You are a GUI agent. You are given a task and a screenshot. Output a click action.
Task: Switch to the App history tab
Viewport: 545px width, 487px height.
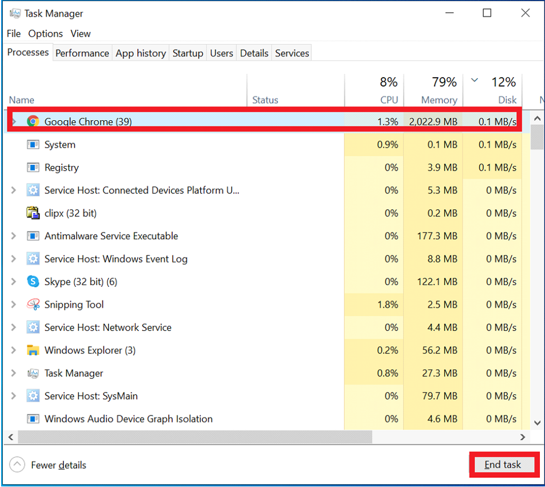[x=141, y=53]
